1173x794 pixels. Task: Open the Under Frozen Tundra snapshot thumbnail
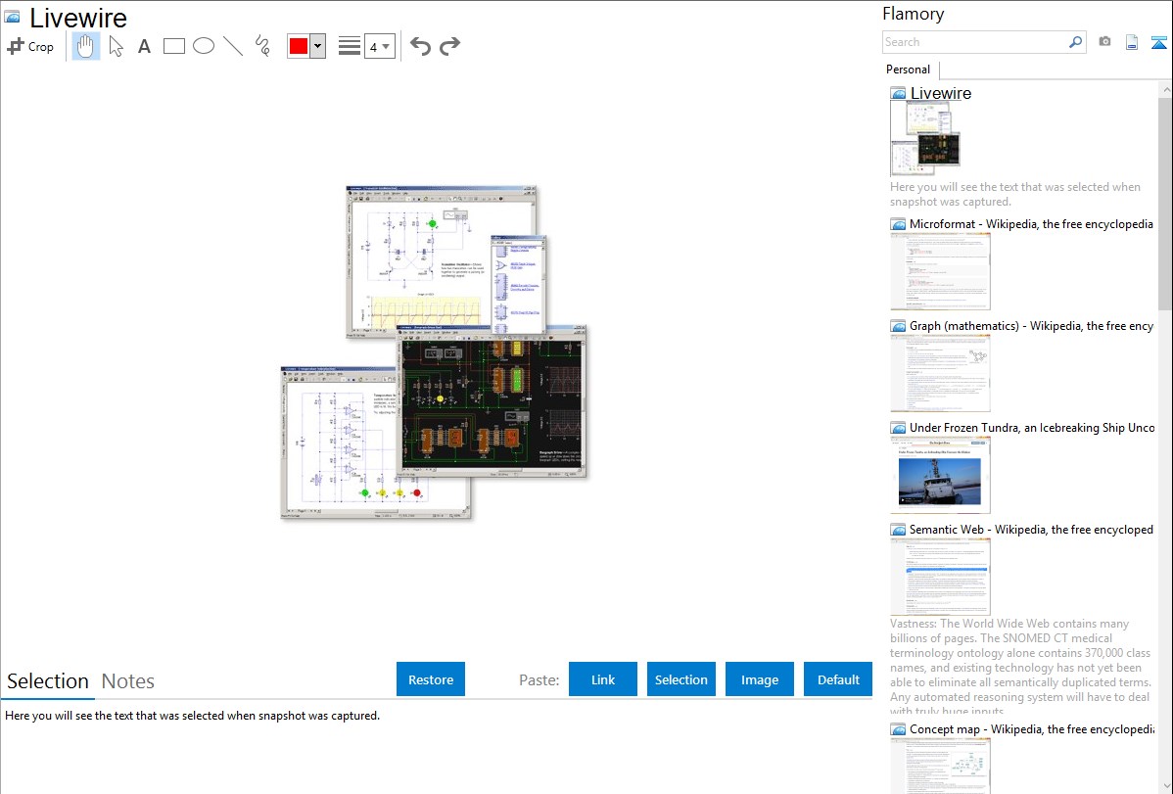click(940, 475)
